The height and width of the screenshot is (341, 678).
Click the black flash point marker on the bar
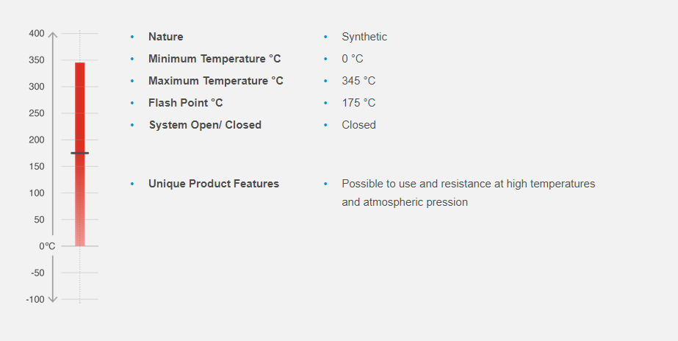(x=79, y=153)
